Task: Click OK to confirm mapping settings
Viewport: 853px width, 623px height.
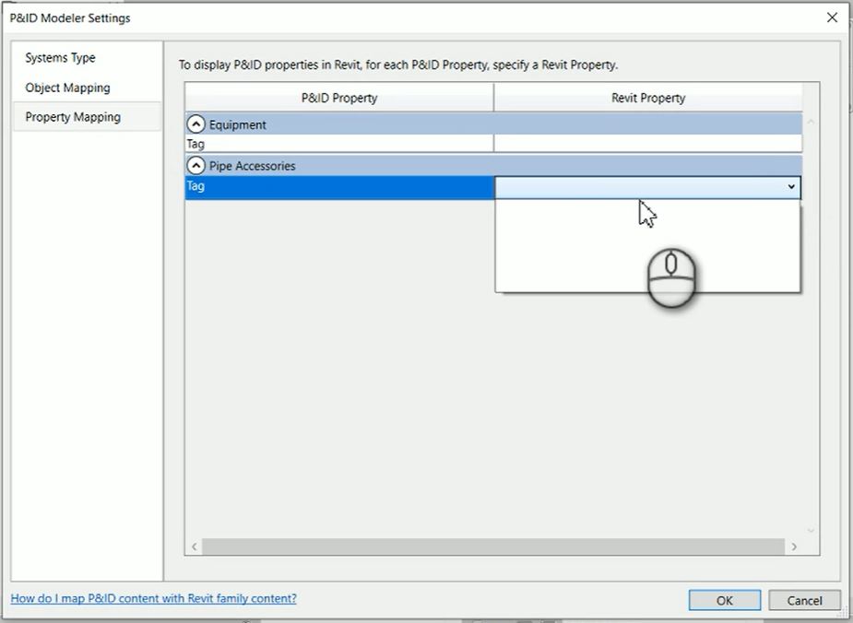Action: pyautogui.click(x=724, y=600)
